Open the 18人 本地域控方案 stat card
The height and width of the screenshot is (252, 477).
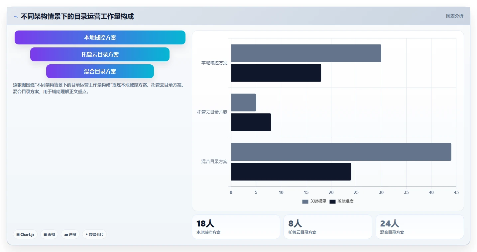(236, 227)
